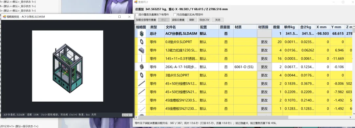The width and height of the screenshot is (355, 128).
Task: Enable 显示覆盖质量属性下级零件 checkbox
Action: (137, 14)
